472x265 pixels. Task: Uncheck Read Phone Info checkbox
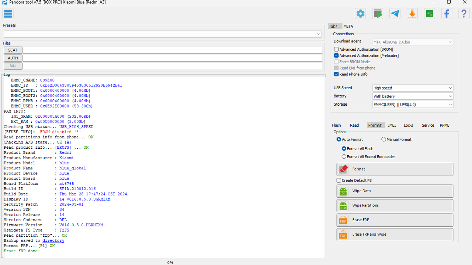click(336, 74)
